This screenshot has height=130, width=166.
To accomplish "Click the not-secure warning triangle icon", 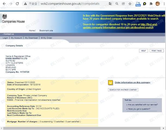I will point(25,4).
